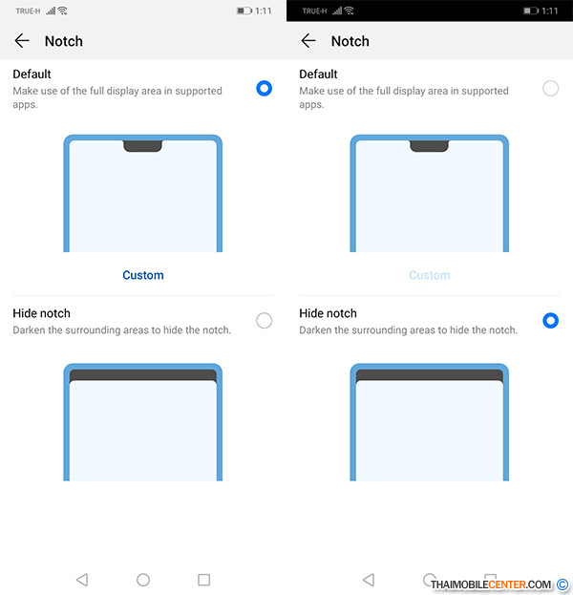Tap the 1:11 clock in right status bar
This screenshot has height=595, width=573.
click(550, 11)
